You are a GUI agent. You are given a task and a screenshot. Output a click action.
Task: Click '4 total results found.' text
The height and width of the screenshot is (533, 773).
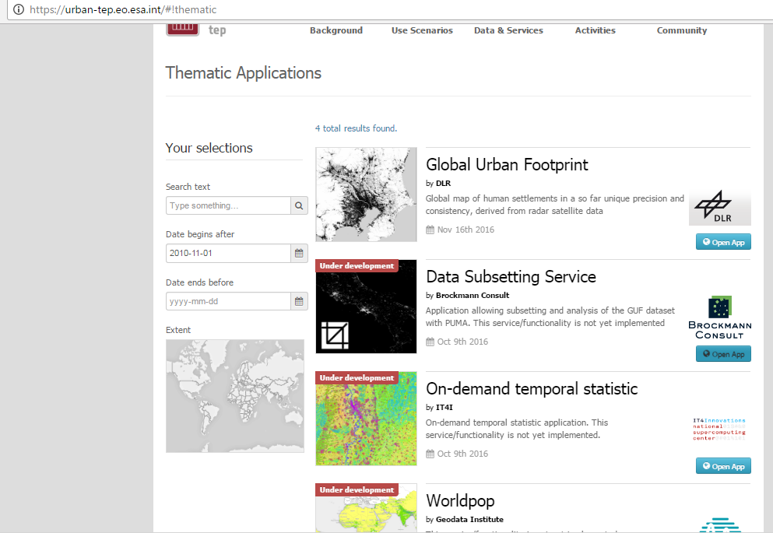tap(356, 128)
